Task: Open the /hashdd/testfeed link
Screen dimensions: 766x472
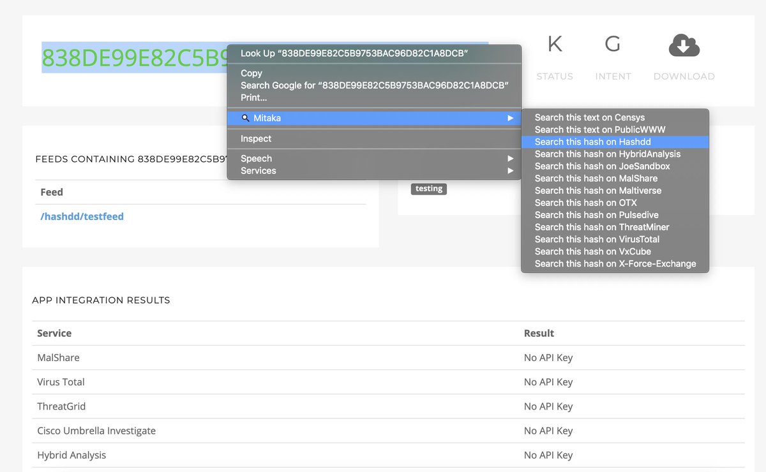Action: coord(82,216)
